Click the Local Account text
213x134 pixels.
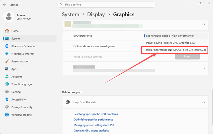point(24,19)
